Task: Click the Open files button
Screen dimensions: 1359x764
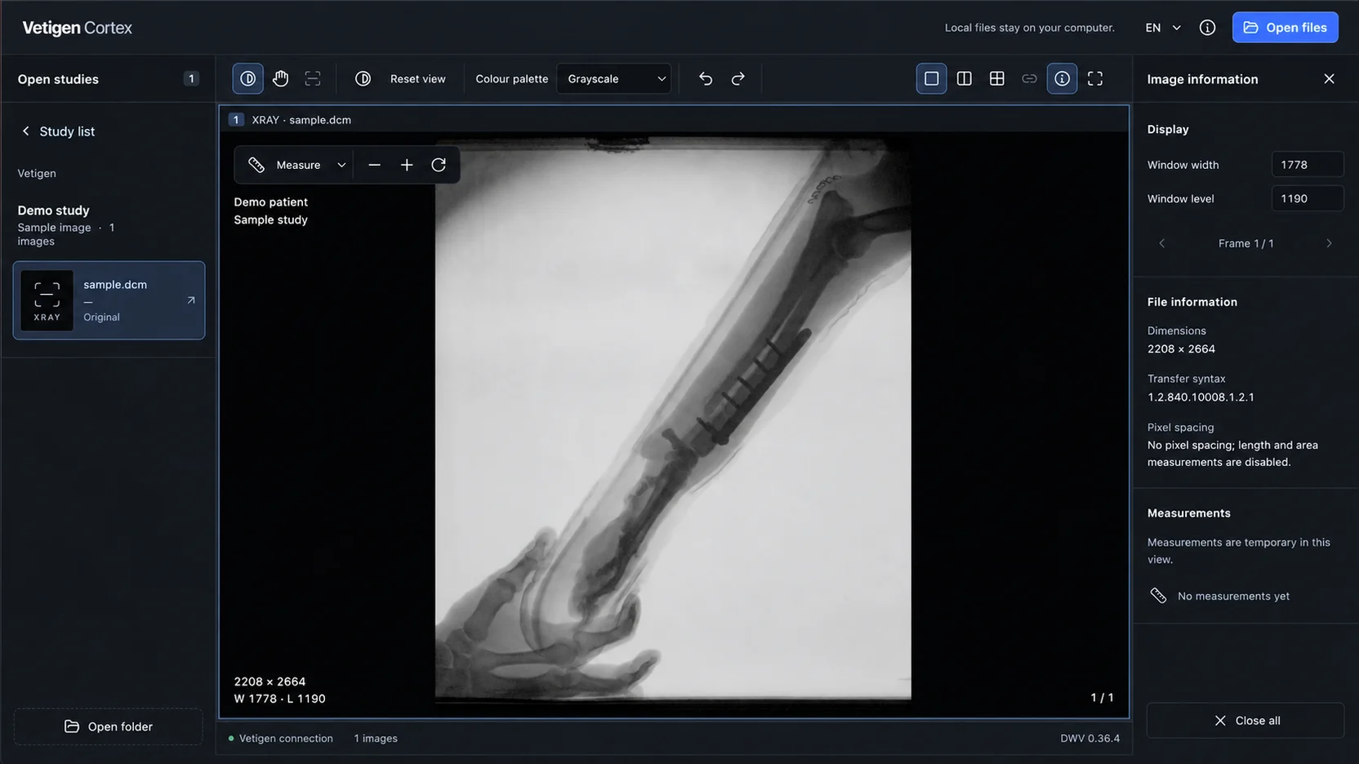Action: click(1285, 27)
